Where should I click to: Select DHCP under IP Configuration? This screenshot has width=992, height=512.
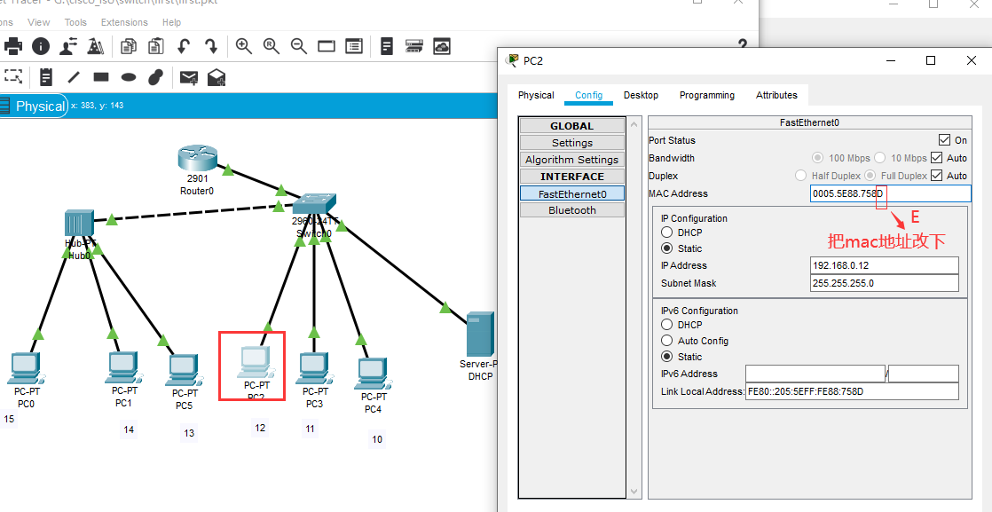click(667, 232)
